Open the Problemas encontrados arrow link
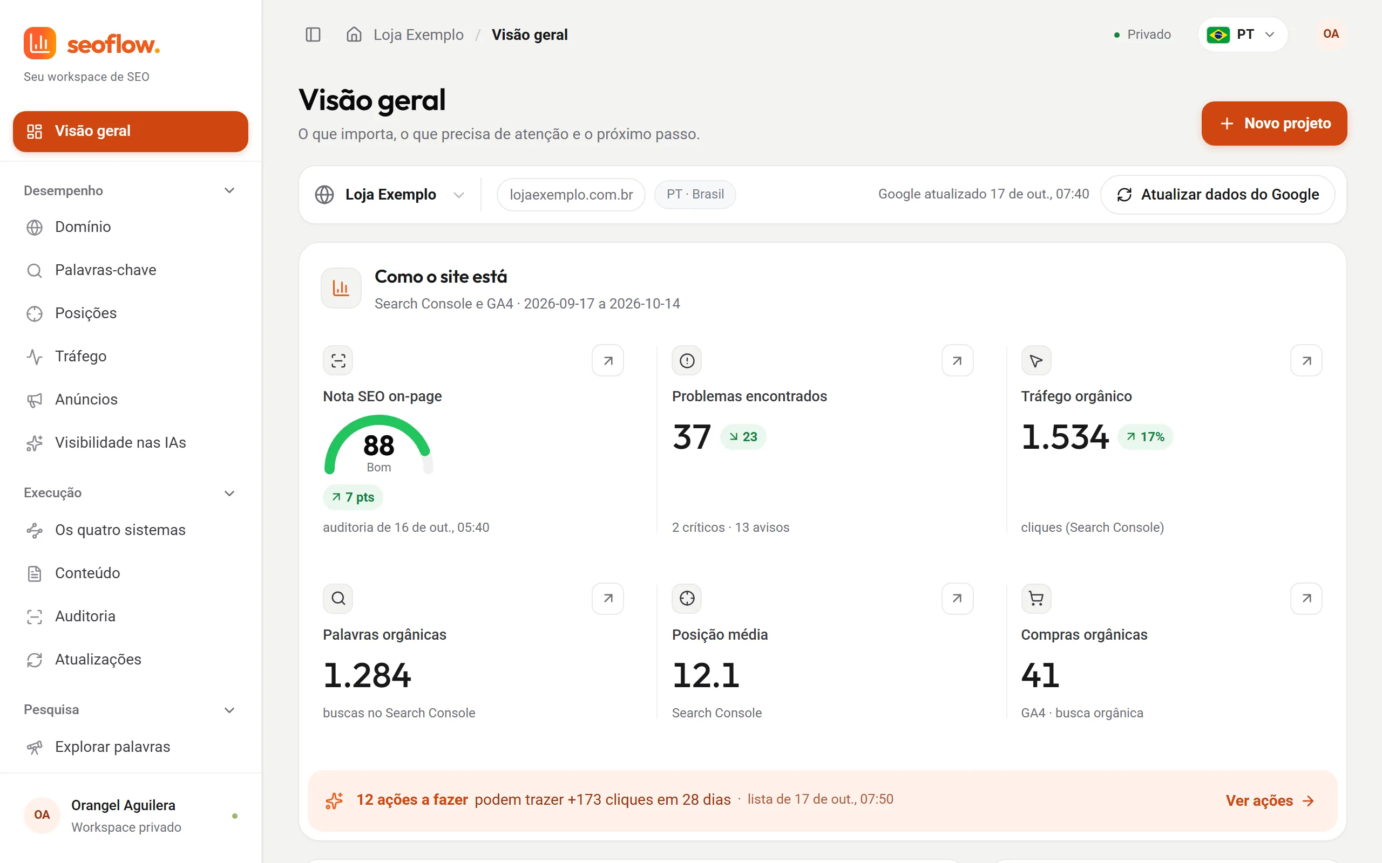Screen dimensions: 1382x863 [957, 361]
